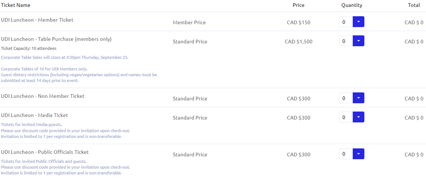Click the Member Price label
This screenshot has width=426, height=178.
click(189, 23)
